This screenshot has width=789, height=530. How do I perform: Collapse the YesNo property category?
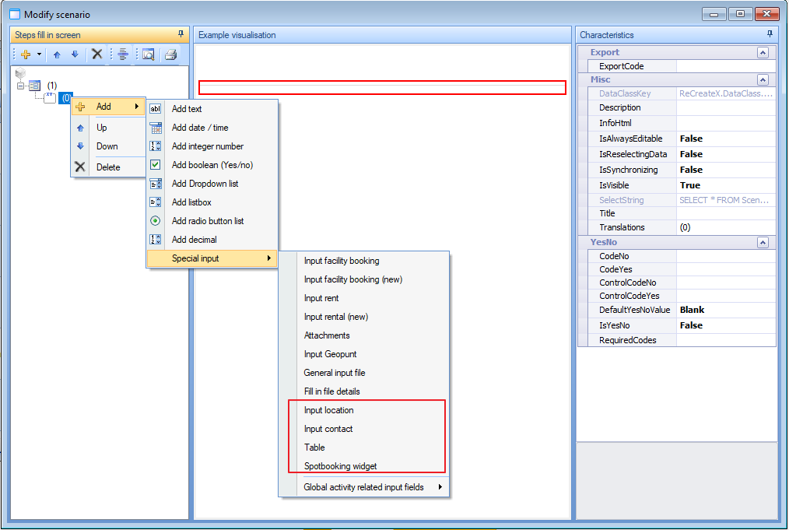tap(763, 243)
